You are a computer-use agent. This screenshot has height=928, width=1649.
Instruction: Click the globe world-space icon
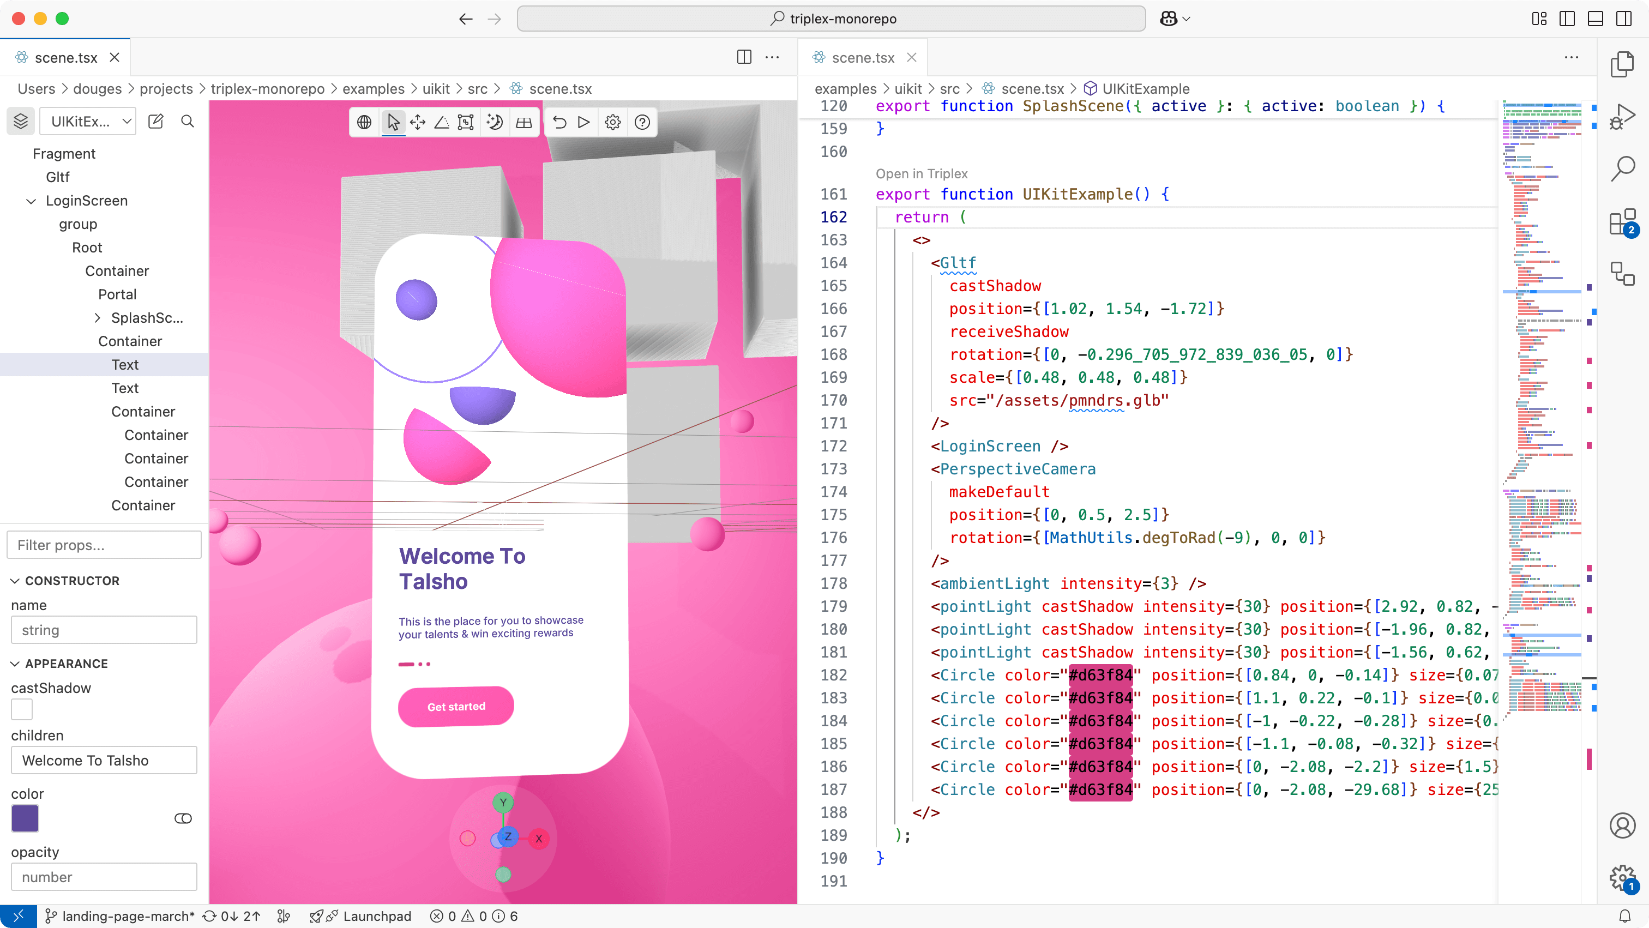pyautogui.click(x=364, y=122)
